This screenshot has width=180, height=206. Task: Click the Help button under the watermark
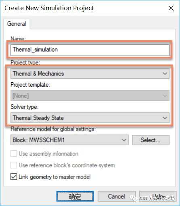158,196
